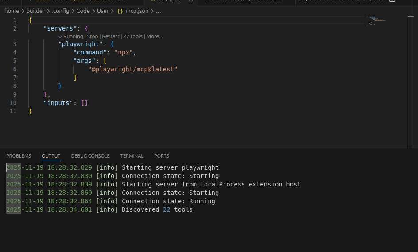418x252 pixels.
Task: Open the More... server actions menu
Action: point(155,36)
